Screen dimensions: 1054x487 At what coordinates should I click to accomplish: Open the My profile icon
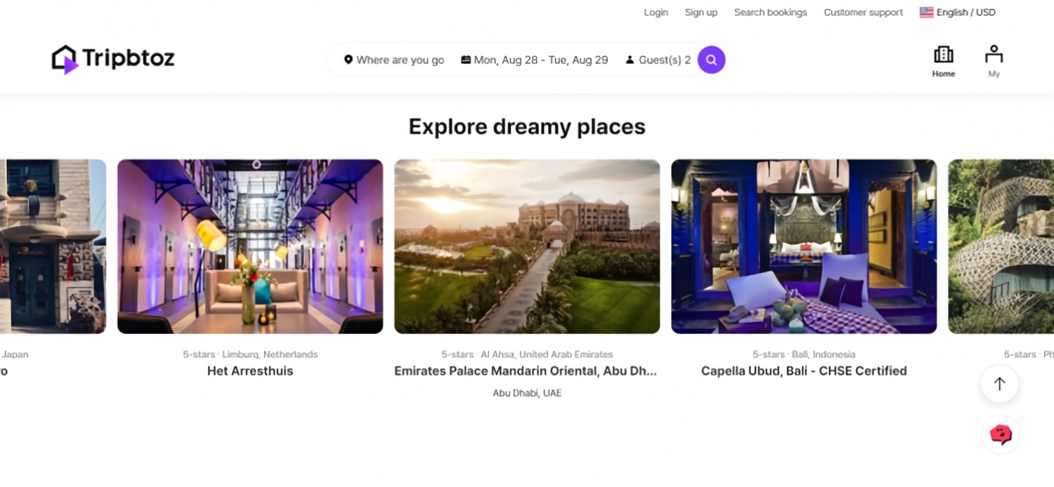pos(994,55)
